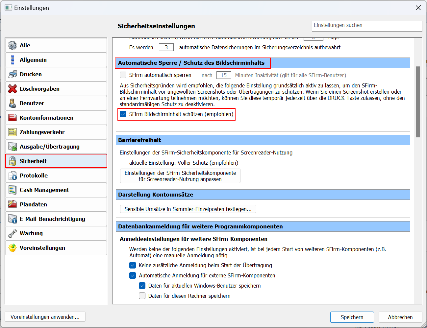
Task: Toggle Daten für aktuellen Windows-Benutzer speichern
Action: point(142,286)
